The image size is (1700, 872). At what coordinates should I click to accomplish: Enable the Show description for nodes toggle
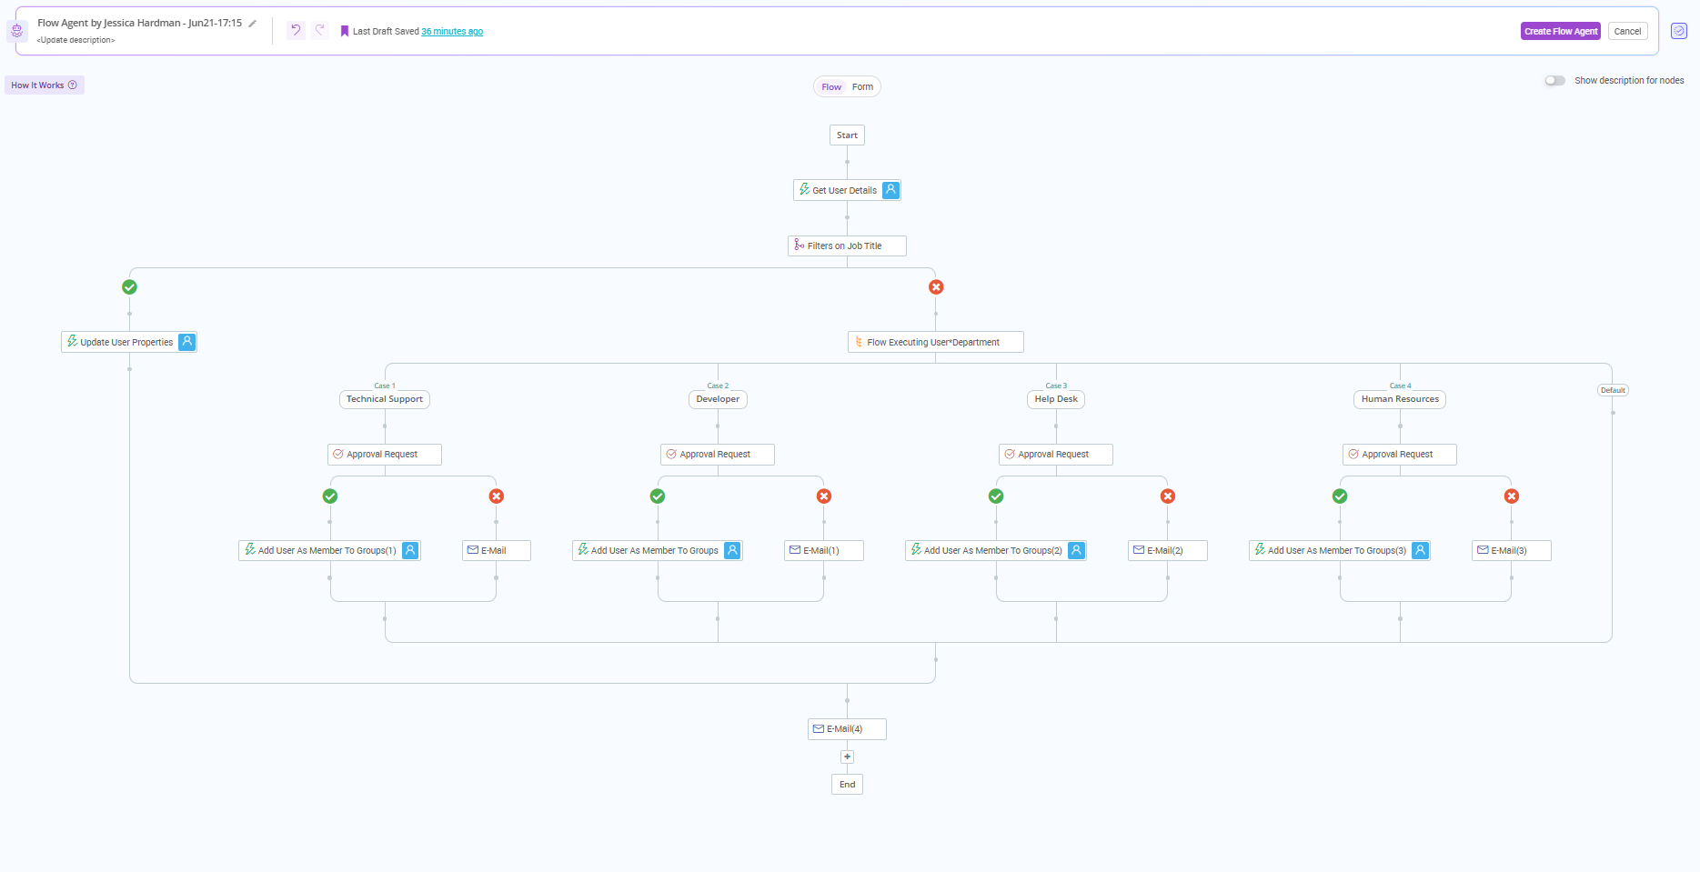[x=1554, y=80]
